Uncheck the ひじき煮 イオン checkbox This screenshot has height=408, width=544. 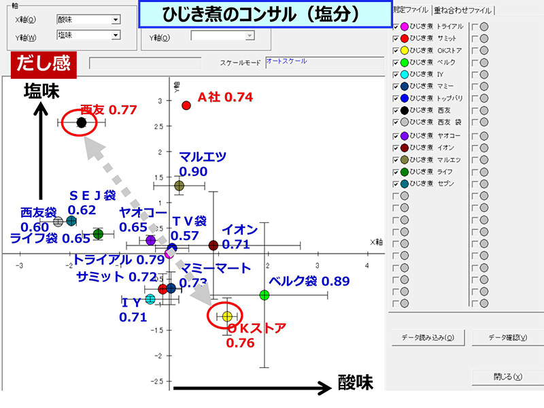pos(396,148)
